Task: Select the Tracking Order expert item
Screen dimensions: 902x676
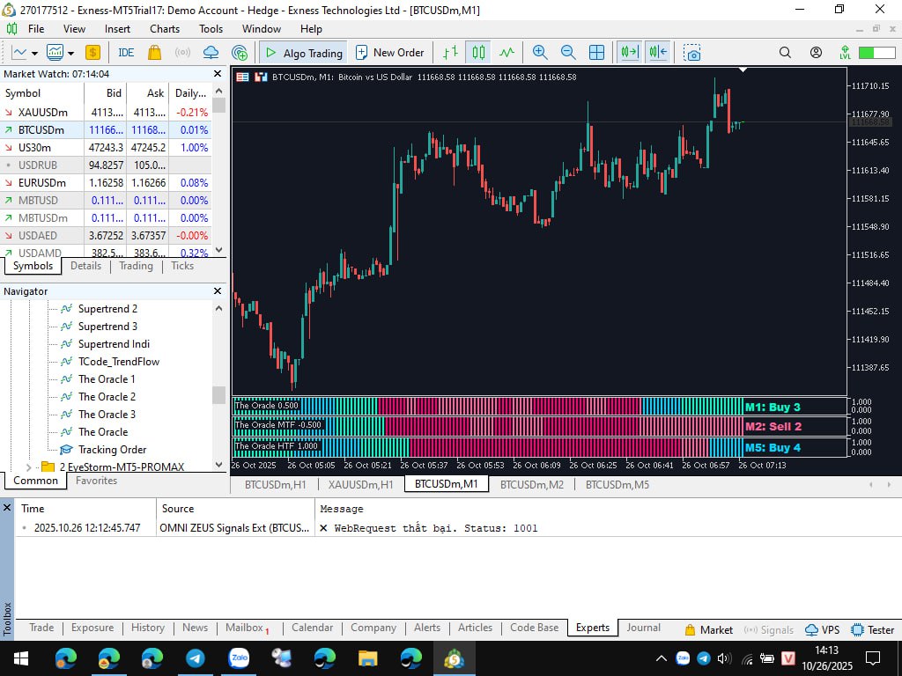Action: (x=112, y=450)
